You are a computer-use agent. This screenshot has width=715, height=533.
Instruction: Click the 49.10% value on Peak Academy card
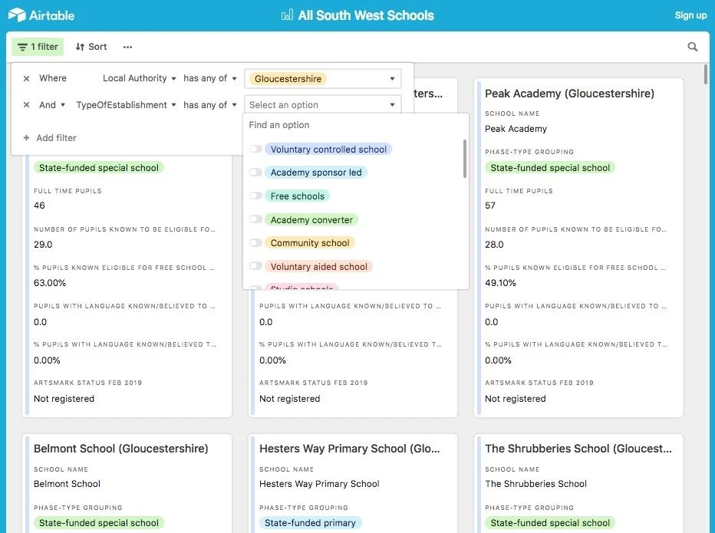coord(500,283)
